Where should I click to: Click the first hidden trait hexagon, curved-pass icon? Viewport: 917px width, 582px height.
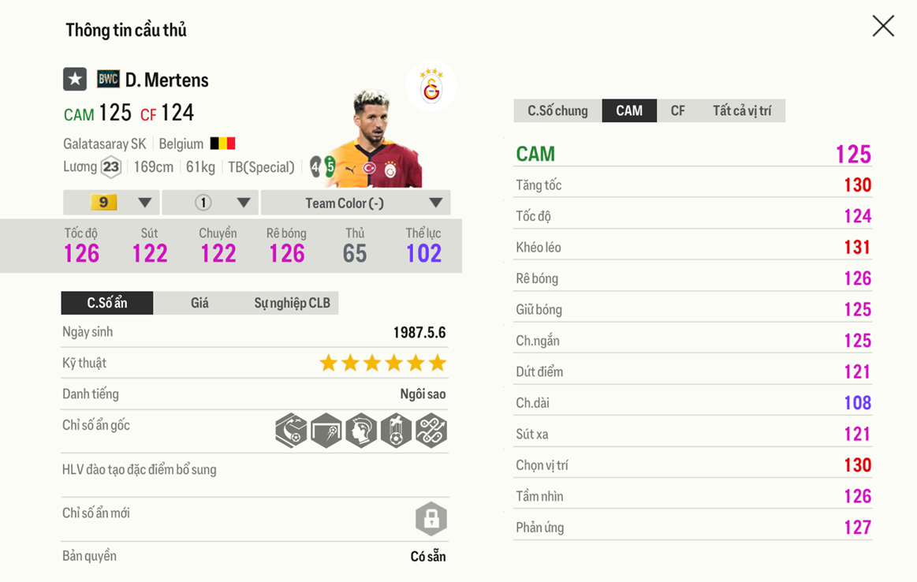coord(291,431)
